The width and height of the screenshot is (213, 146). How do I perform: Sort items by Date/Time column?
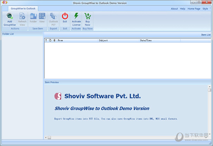click(x=160, y=40)
